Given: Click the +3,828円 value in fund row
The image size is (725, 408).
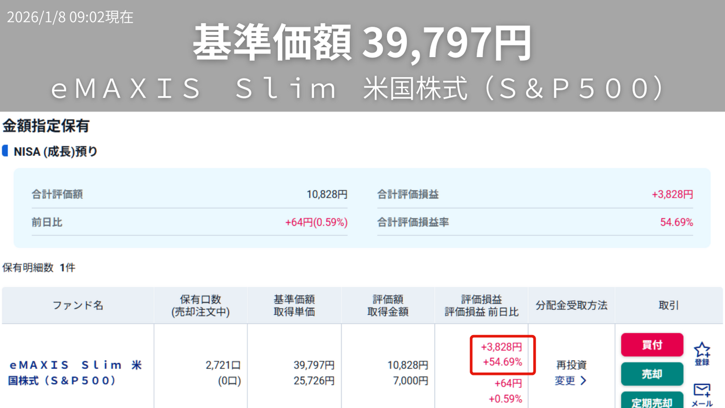Looking at the screenshot, I should tap(501, 347).
